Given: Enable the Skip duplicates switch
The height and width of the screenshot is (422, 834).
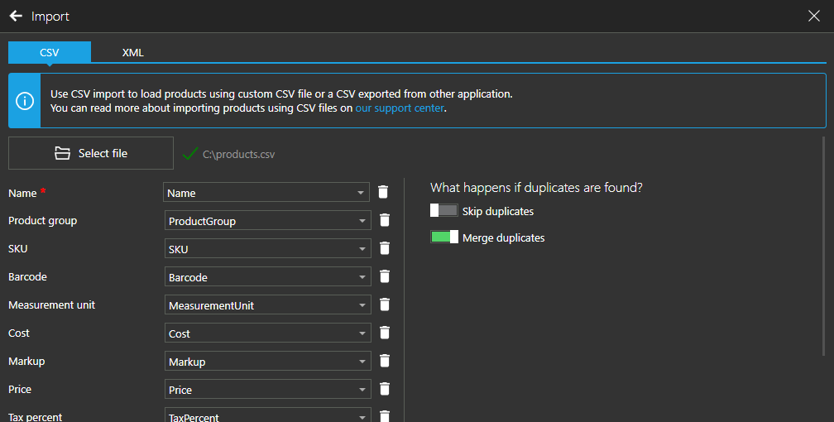Looking at the screenshot, I should (x=444, y=210).
